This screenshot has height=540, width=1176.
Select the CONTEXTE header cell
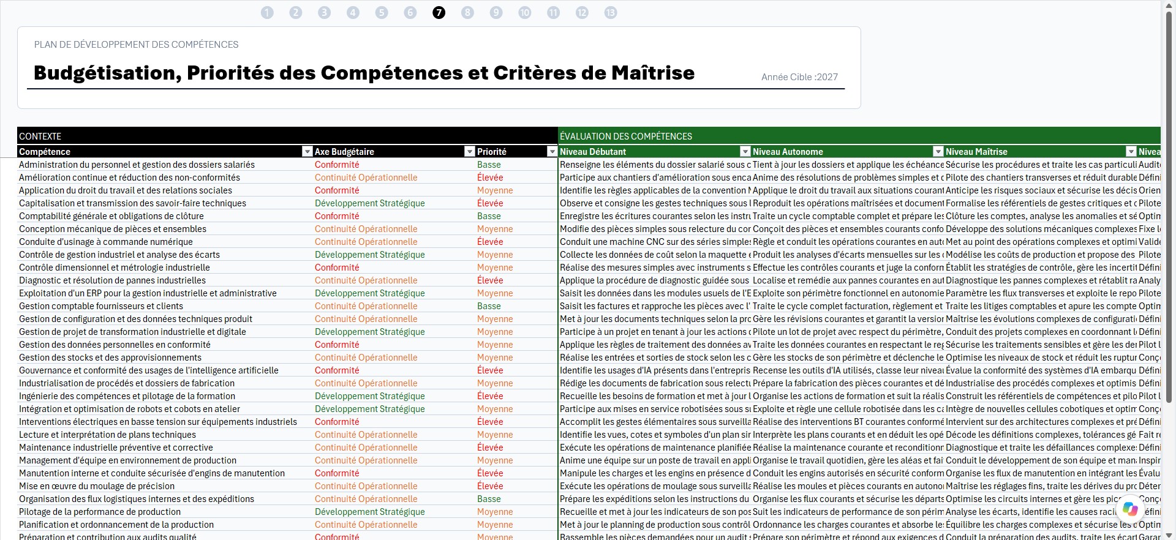pyautogui.click(x=287, y=136)
